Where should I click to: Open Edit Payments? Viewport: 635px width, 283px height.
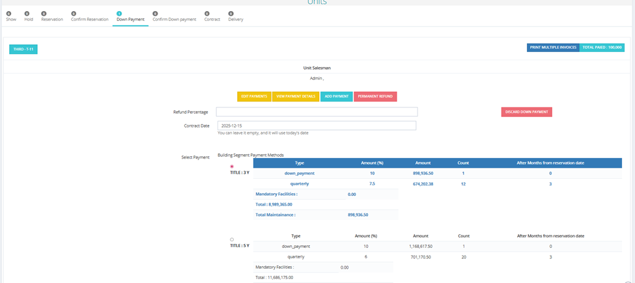tap(254, 97)
